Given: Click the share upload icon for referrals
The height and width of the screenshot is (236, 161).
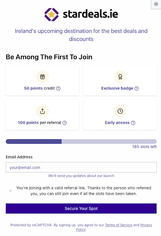Looking at the screenshot, I should 42,111.
